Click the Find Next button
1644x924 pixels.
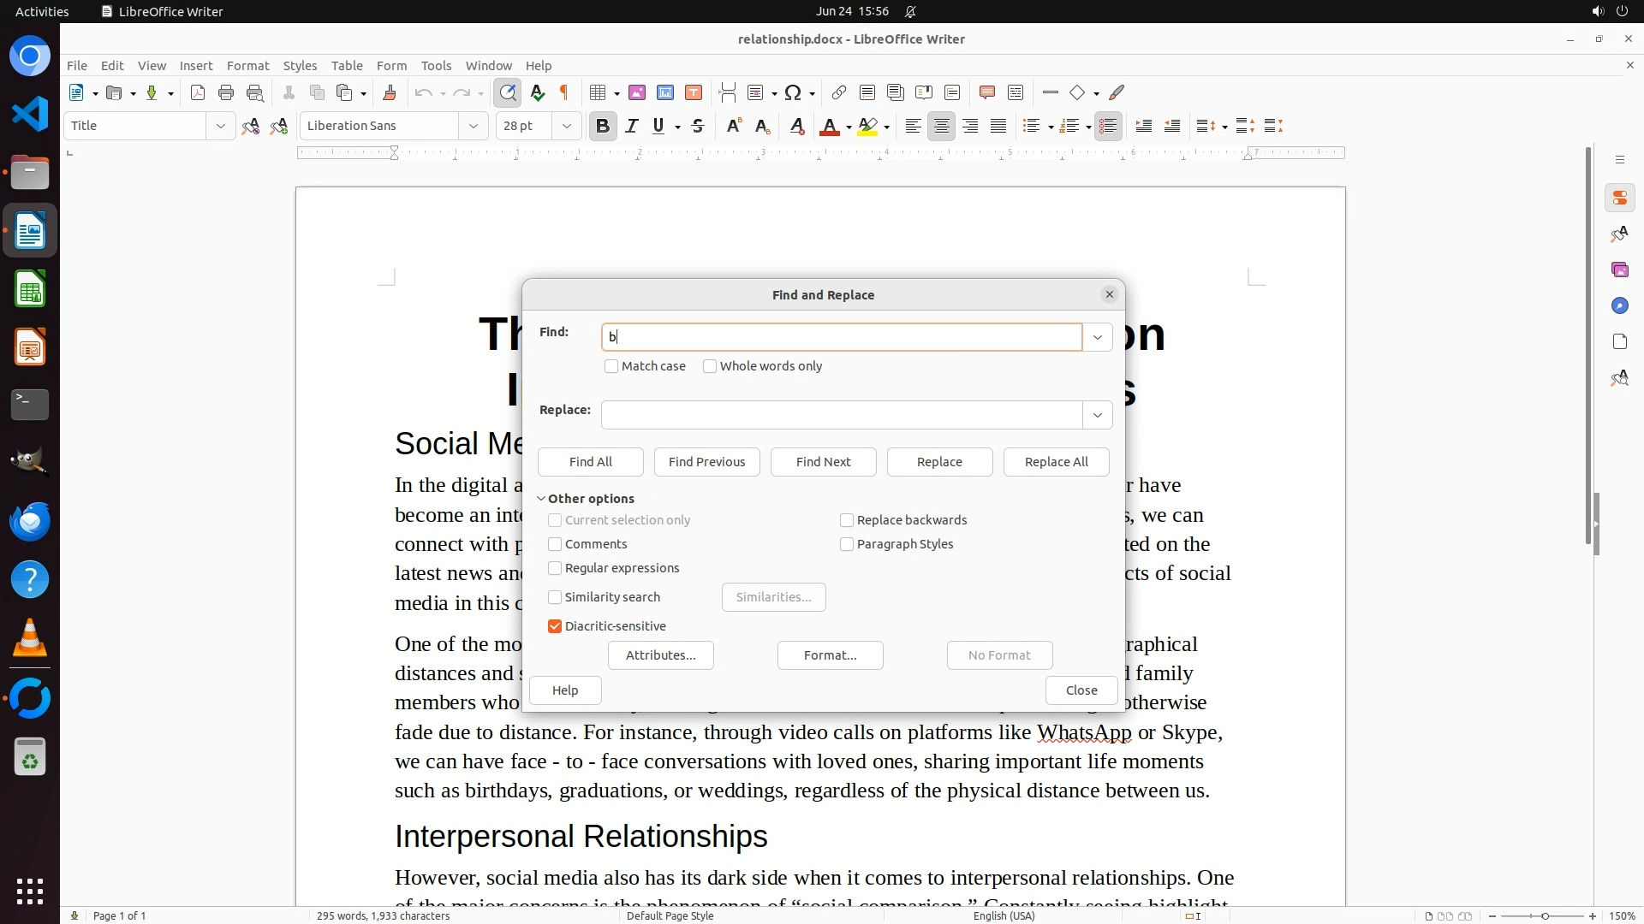823,462
